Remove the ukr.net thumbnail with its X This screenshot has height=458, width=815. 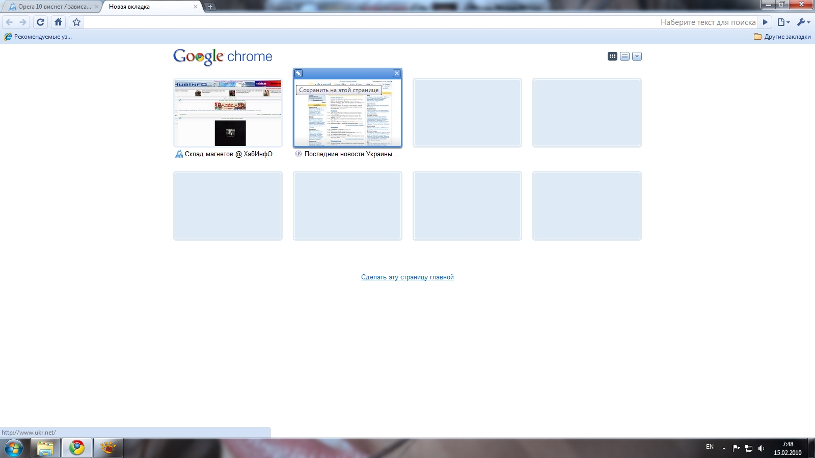click(397, 73)
